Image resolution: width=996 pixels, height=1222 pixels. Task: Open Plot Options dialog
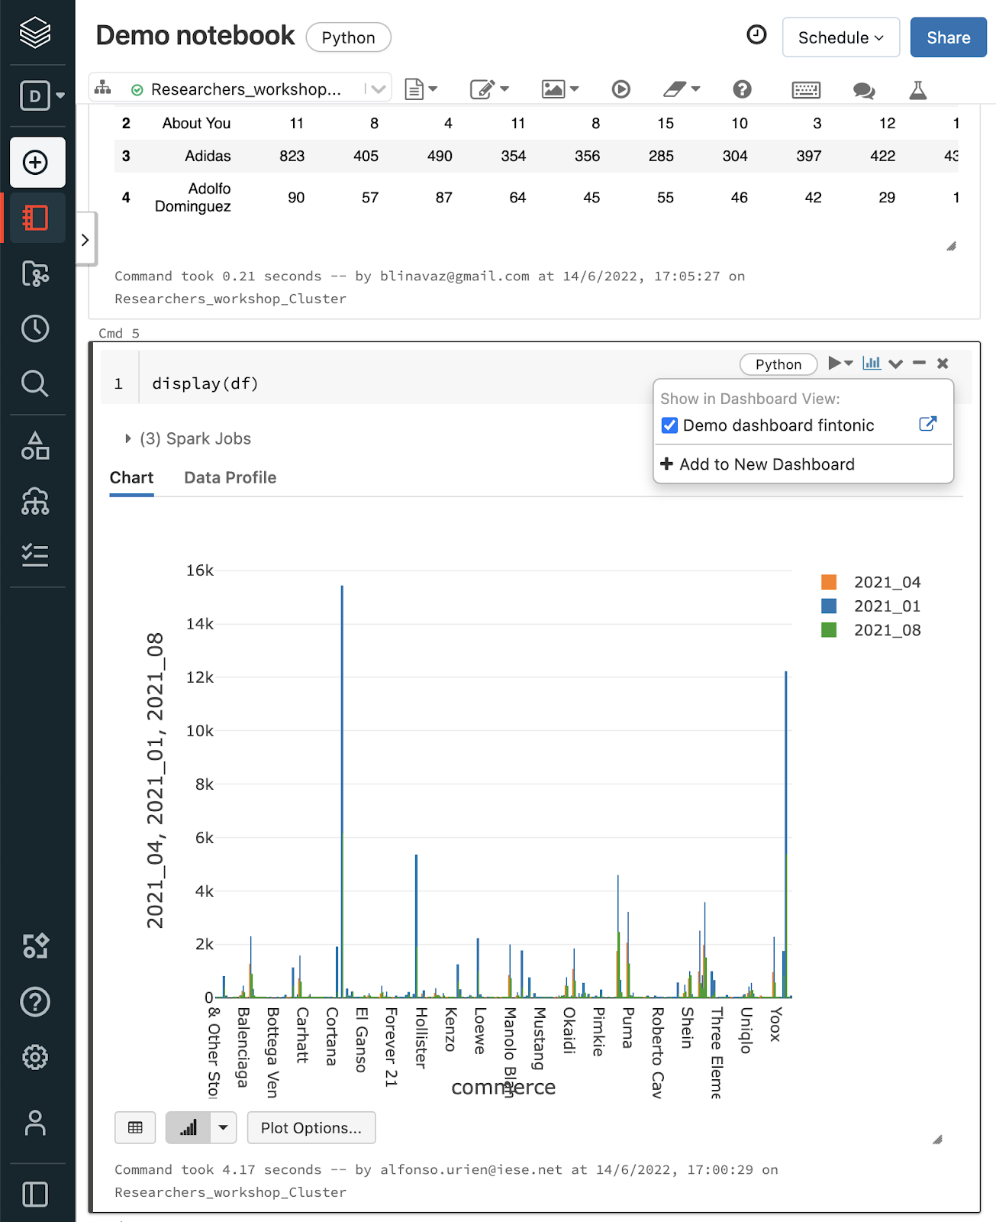click(x=311, y=1127)
